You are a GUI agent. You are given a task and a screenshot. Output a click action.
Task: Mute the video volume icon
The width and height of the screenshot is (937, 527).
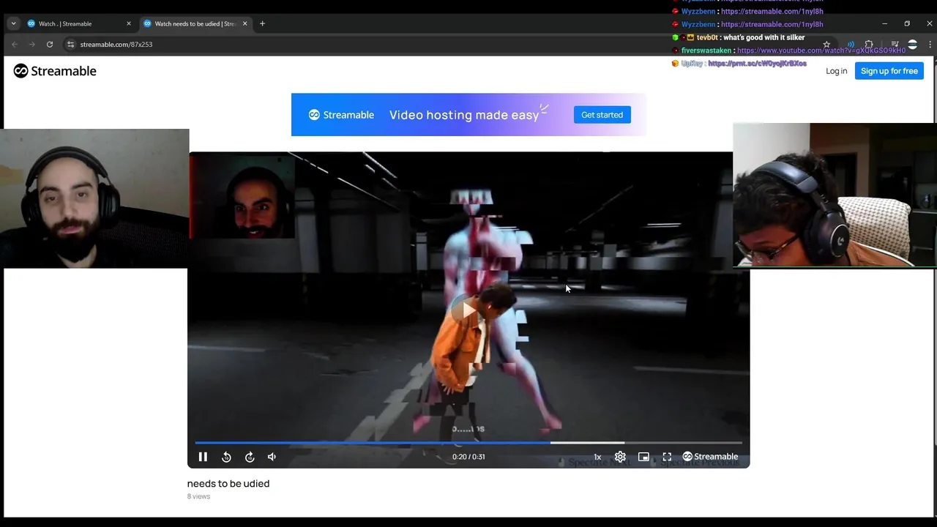click(272, 457)
